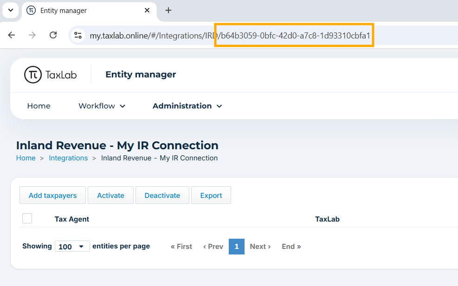
Task: Click the TaxLab logo
Action: point(50,75)
